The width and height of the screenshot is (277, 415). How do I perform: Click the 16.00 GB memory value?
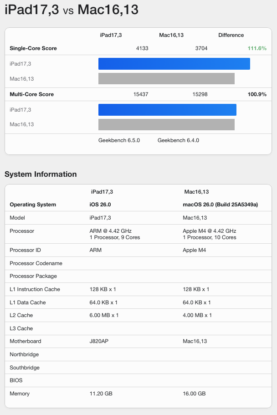(194, 394)
